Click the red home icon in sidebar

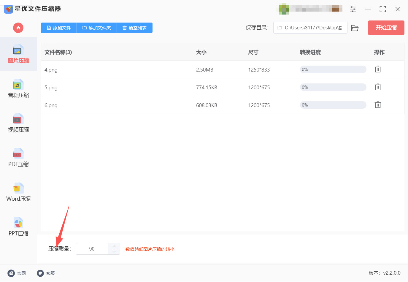point(18,28)
